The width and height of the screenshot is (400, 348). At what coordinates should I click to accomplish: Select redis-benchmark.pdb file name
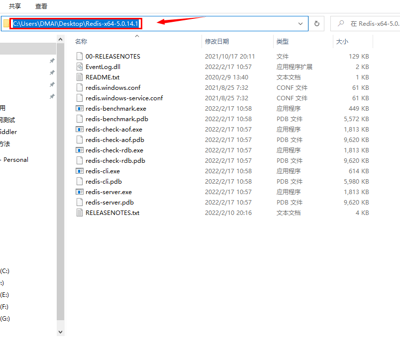[117, 119]
